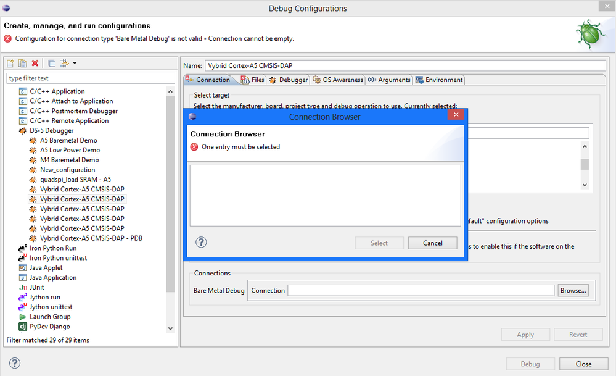Click scroll down arrow in target selection list
This screenshot has height=376, width=616.
click(585, 185)
